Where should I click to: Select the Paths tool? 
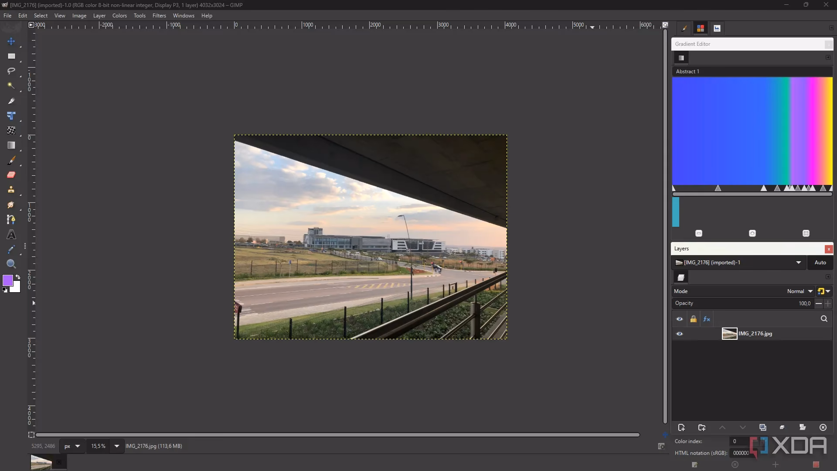point(11,220)
